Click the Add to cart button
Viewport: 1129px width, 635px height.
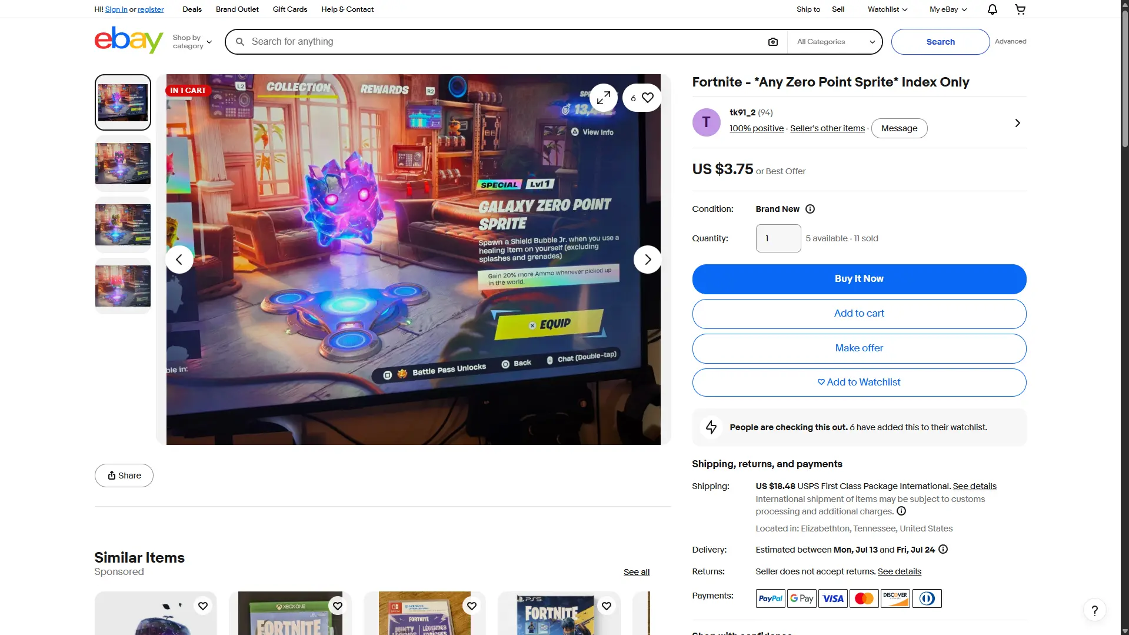[859, 314]
